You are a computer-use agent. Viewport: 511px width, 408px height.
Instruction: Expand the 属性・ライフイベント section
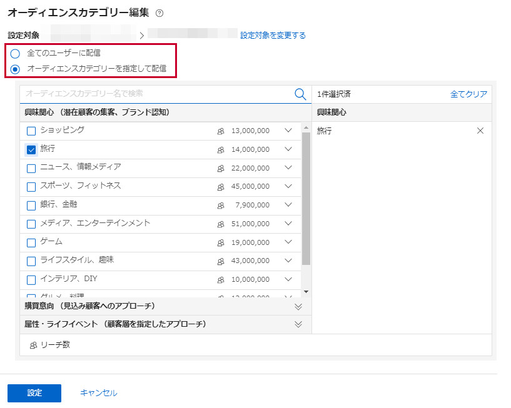click(x=298, y=324)
